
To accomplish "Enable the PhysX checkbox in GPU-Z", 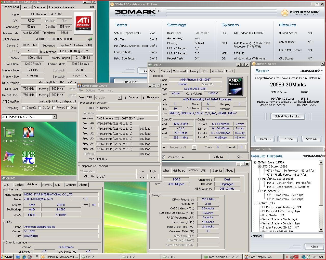I will pyautogui.click(x=54, y=108).
